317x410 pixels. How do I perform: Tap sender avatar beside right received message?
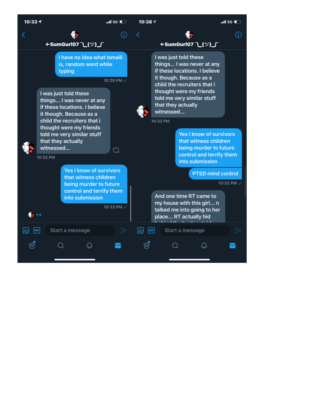(x=143, y=111)
